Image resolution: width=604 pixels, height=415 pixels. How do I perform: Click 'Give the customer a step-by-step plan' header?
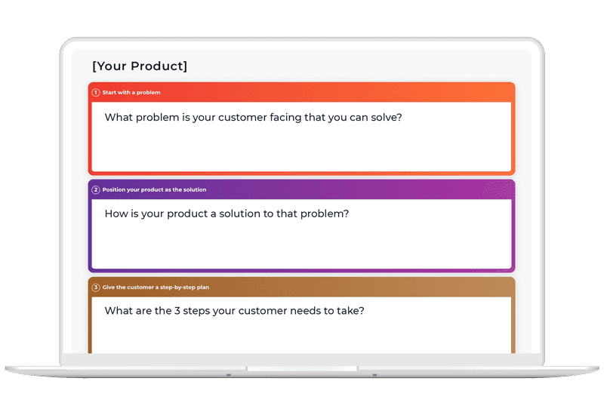point(156,287)
